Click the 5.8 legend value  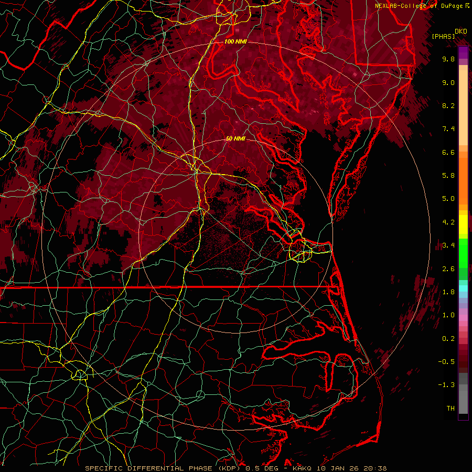[x=448, y=176]
